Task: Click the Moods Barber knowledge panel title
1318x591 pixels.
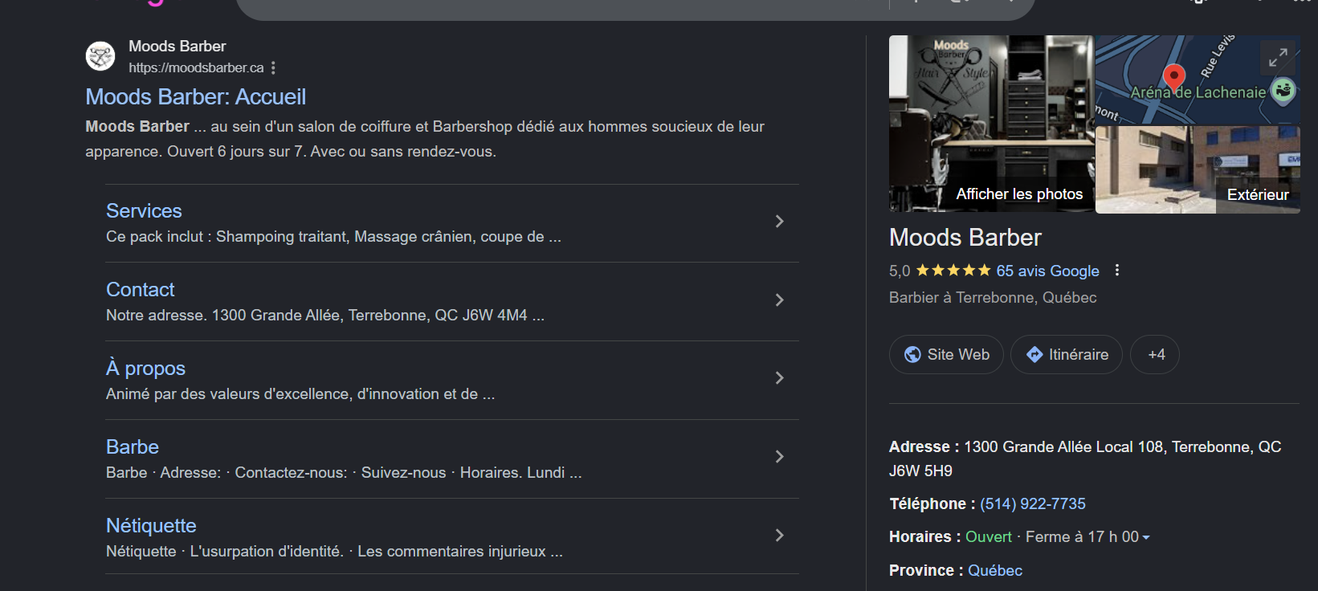Action: click(x=965, y=238)
